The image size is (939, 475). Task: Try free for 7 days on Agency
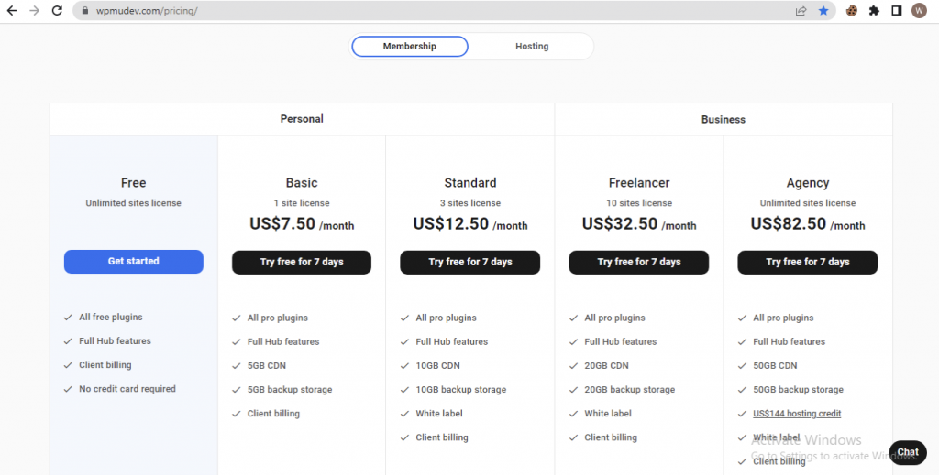[807, 262]
